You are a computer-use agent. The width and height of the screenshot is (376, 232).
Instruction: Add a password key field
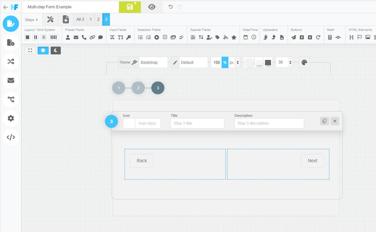(129, 37)
